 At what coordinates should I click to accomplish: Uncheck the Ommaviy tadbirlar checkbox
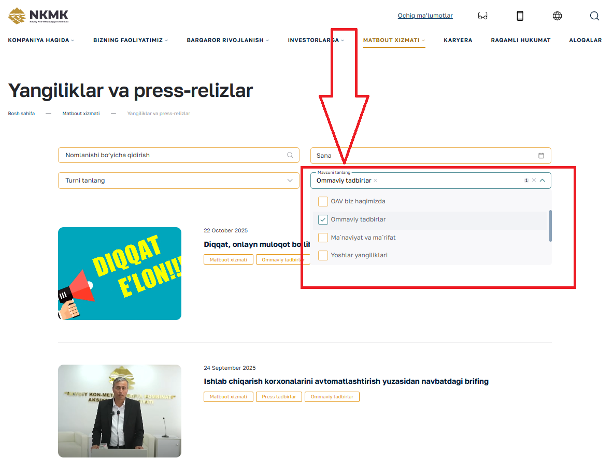(x=323, y=219)
